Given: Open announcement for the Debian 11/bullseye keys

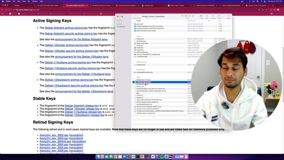Looking at the screenshot, I should click(x=83, y=74).
